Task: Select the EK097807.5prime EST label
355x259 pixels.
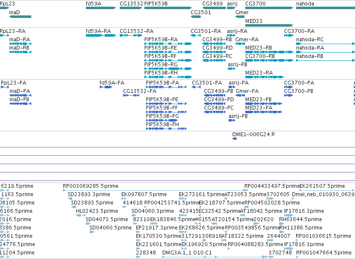Action: pyautogui.click(x=144, y=194)
